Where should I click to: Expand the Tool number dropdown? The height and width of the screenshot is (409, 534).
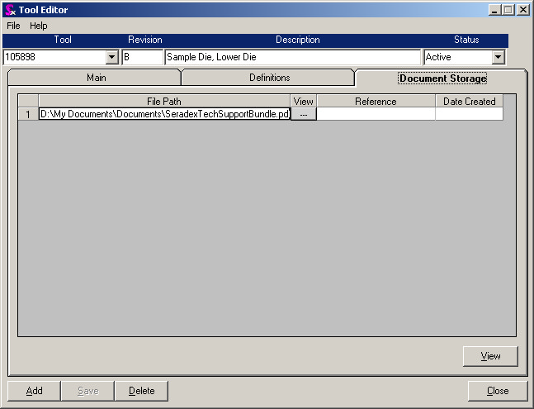coord(112,58)
